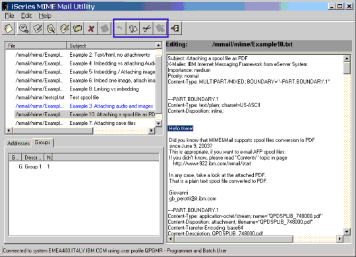The image size is (356, 257).
Task: Click the scissors cut icon
Action: [x=146, y=28]
